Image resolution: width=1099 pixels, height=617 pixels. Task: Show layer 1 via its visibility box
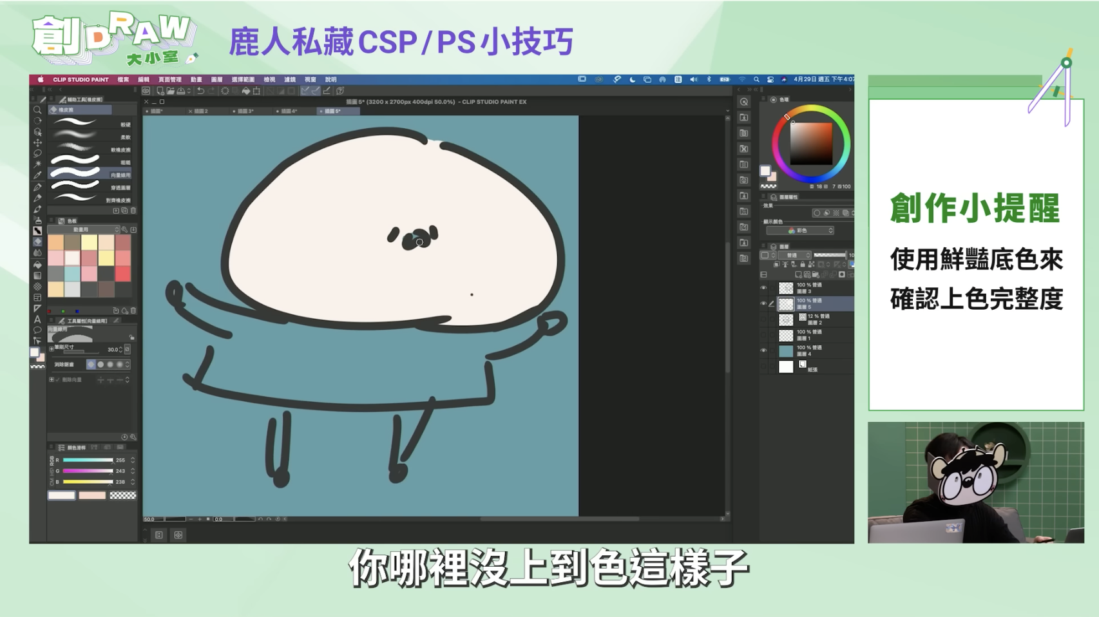(x=763, y=335)
